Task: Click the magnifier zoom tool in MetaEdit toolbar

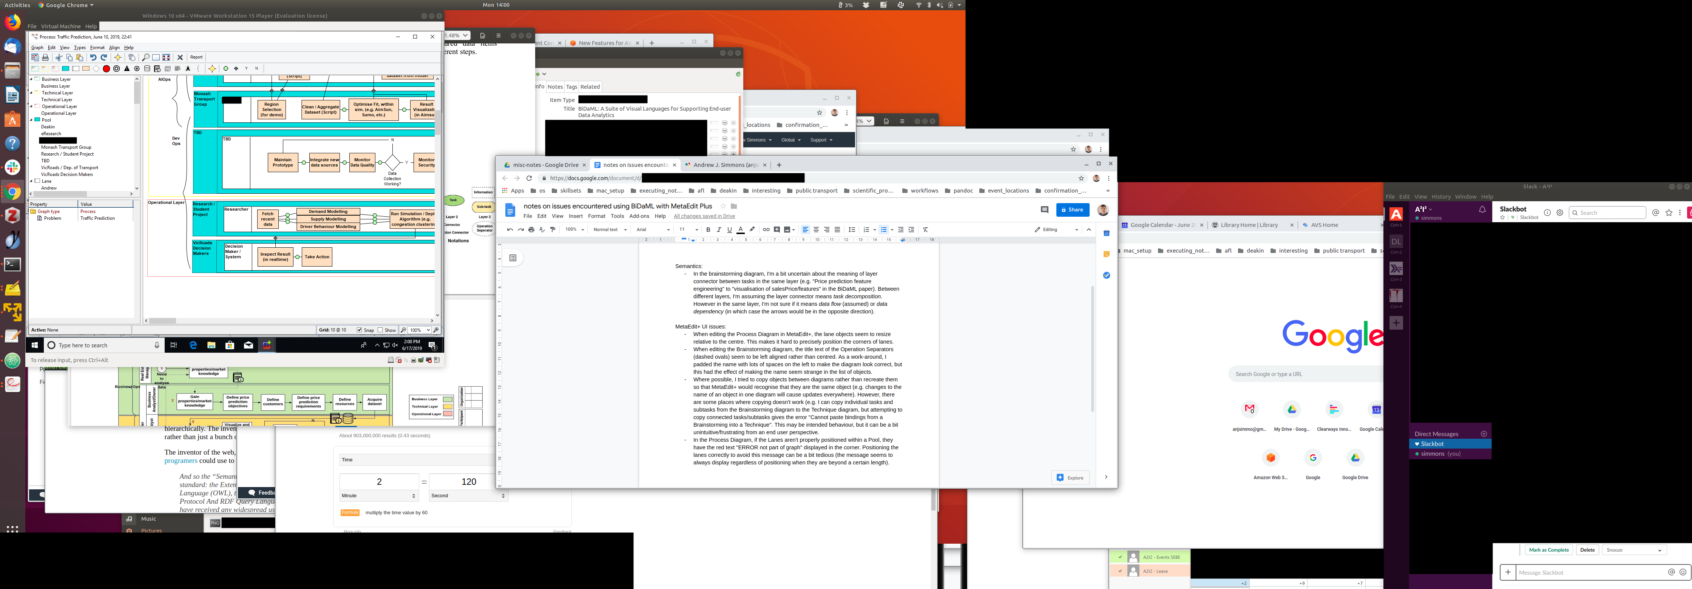Action: (146, 57)
